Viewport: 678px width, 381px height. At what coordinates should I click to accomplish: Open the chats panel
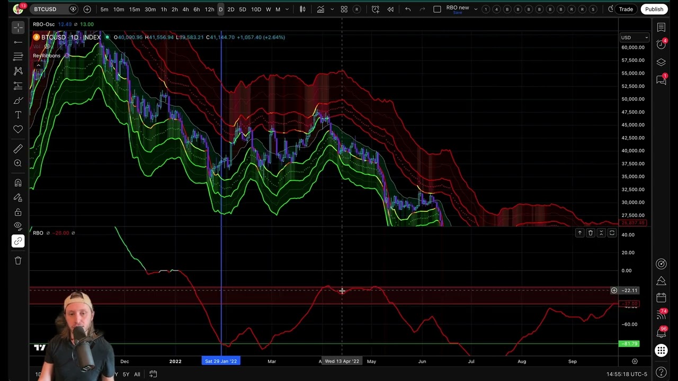point(661,80)
